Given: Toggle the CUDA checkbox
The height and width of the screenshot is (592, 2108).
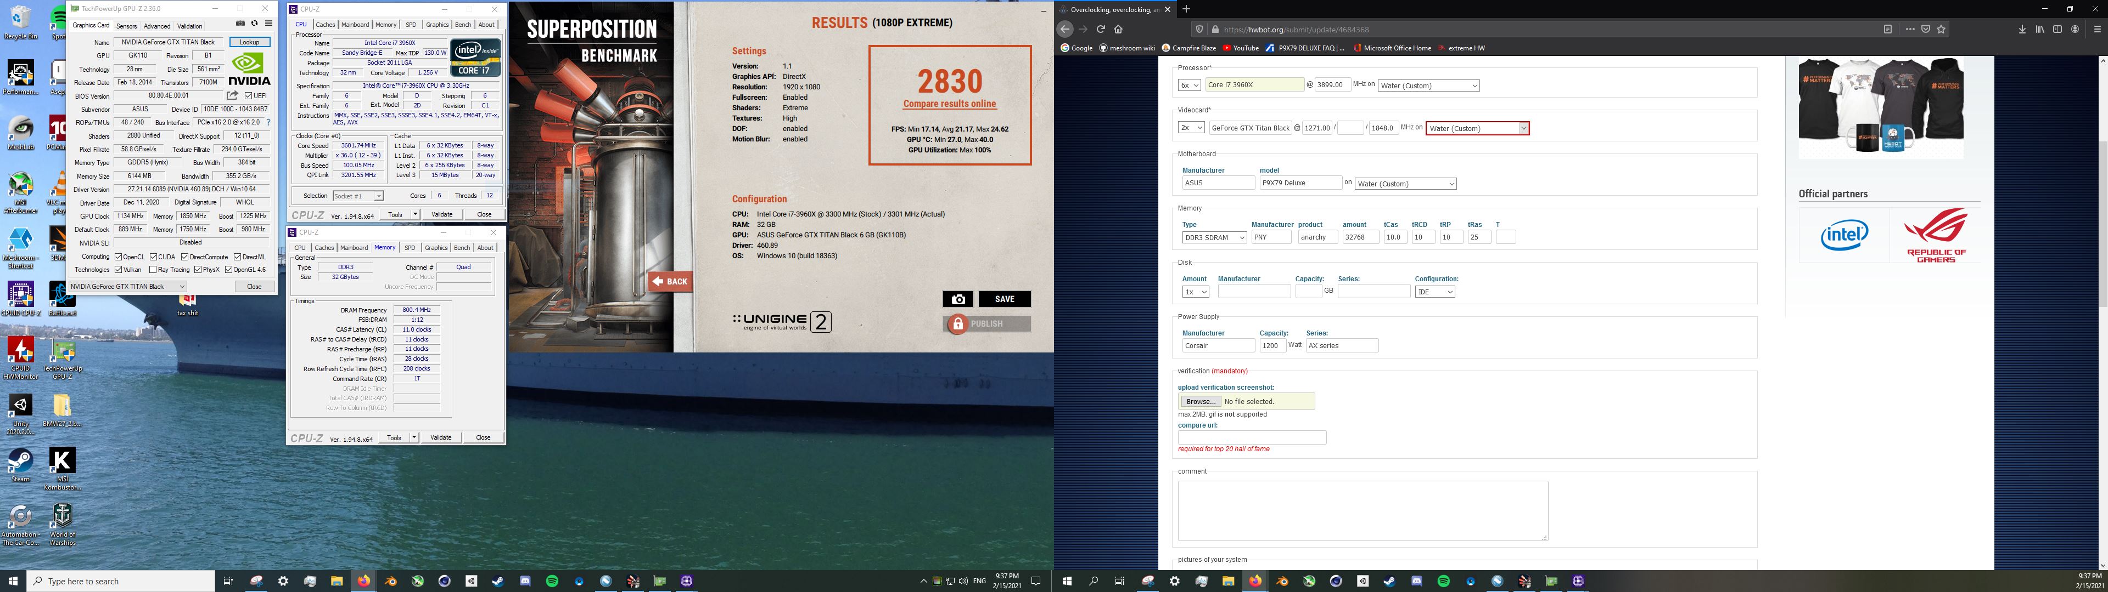Looking at the screenshot, I should coord(153,257).
